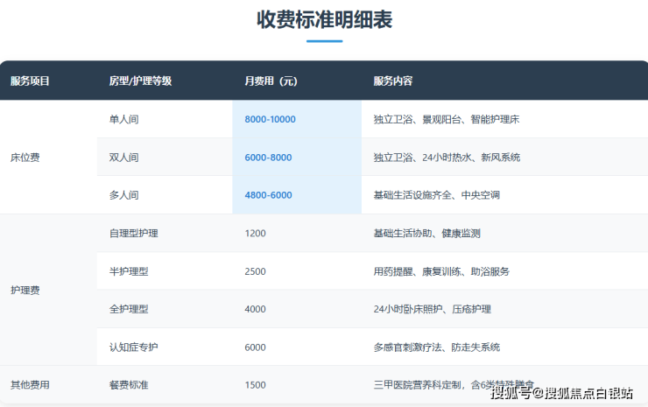Select the 月费用（元） column header
Image resolution: width=648 pixels, height=407 pixels.
271,81
